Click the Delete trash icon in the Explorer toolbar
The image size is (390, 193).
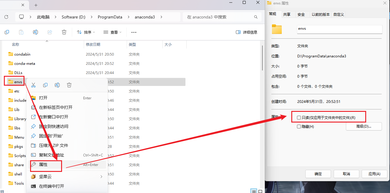point(64,32)
